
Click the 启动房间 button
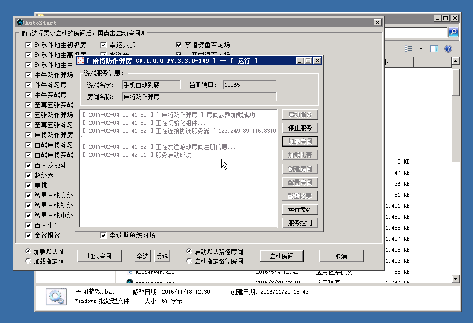coord(281,256)
